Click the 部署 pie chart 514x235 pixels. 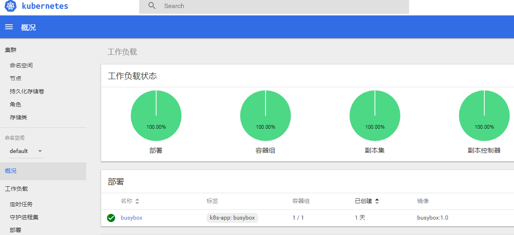point(156,116)
